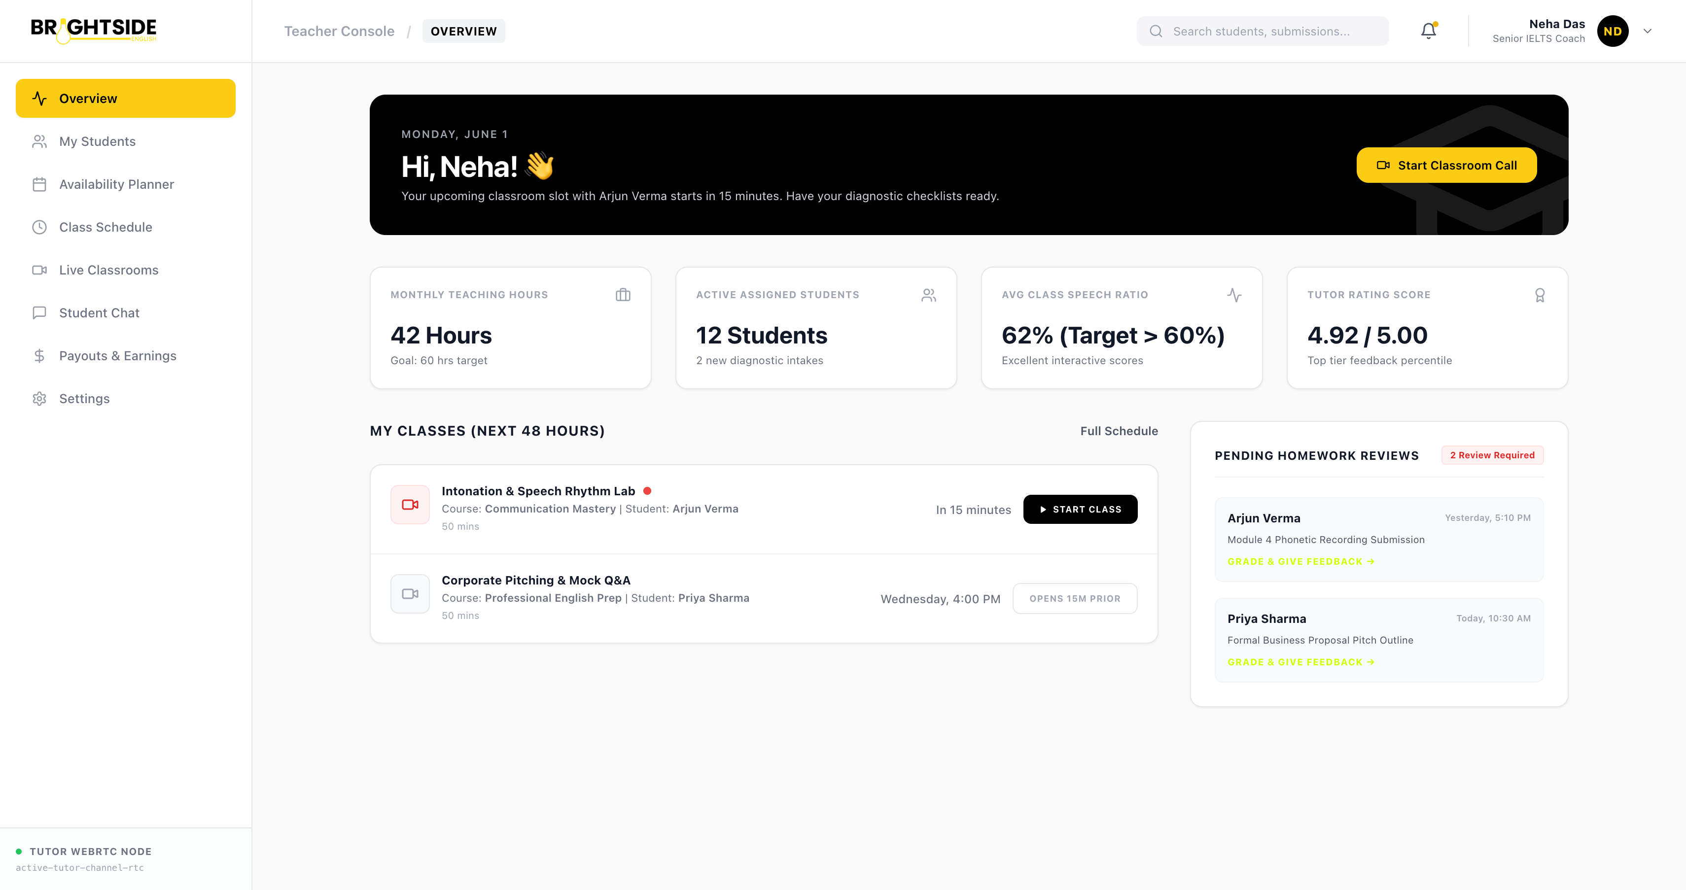
Task: Navigate to Class Schedule
Action: [x=126, y=227]
